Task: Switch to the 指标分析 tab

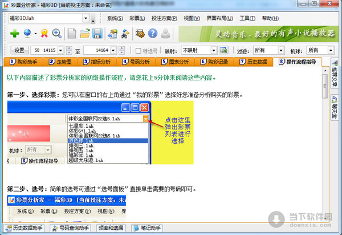Action: (x=97, y=62)
